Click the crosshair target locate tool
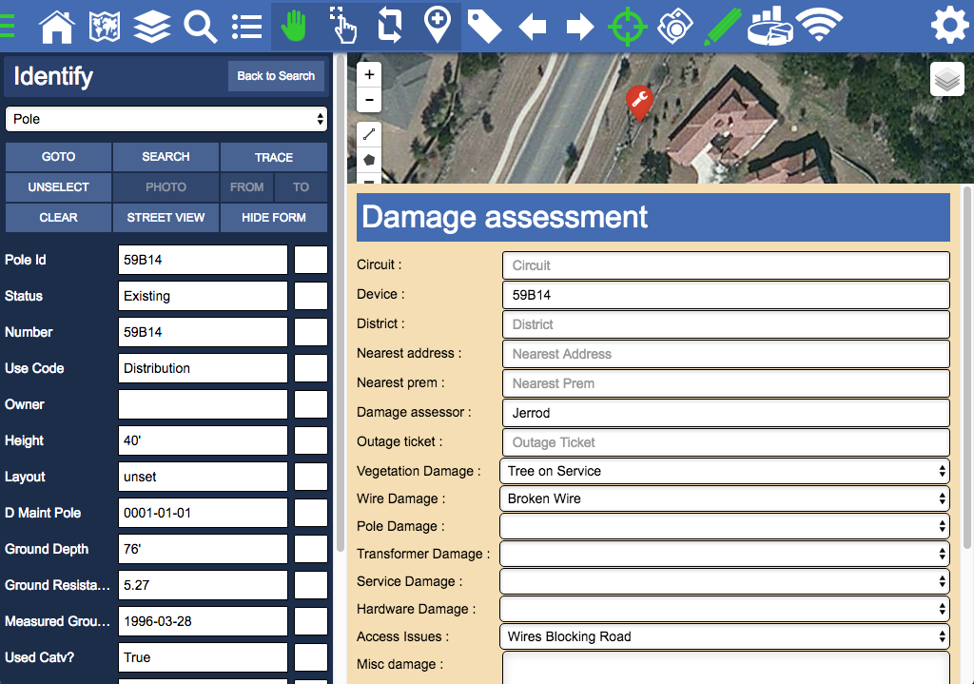This screenshot has width=974, height=684. [628, 27]
